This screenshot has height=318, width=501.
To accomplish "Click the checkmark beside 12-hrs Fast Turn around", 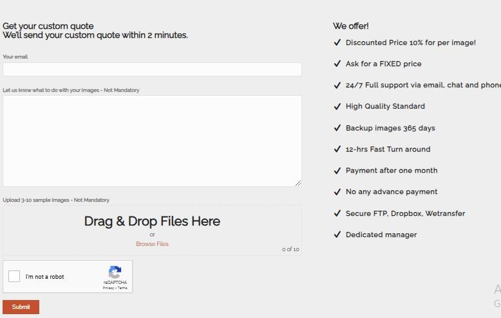I will tap(337, 149).
